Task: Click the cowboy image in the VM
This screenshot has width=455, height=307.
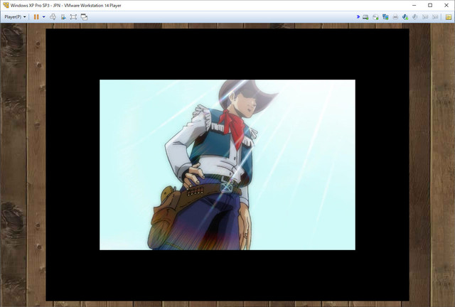Action: click(227, 165)
